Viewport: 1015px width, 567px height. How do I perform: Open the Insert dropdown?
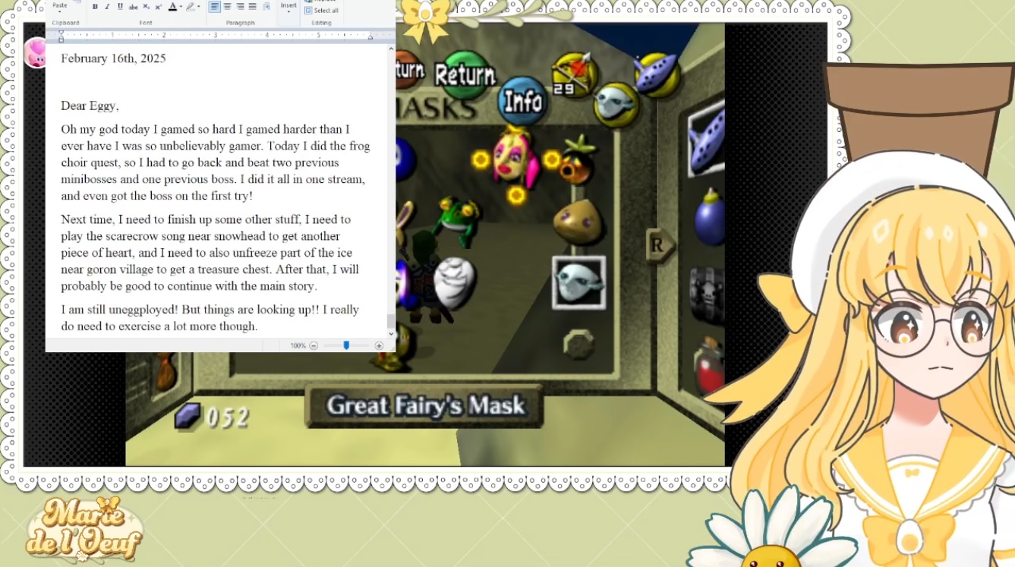[288, 8]
